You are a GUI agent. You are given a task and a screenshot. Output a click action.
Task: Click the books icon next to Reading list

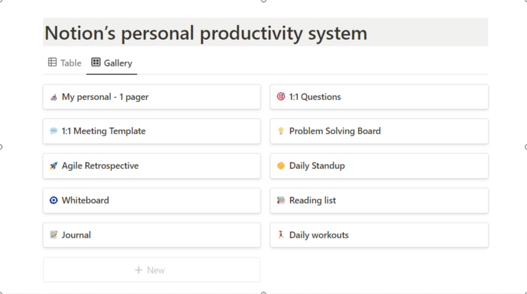click(281, 201)
